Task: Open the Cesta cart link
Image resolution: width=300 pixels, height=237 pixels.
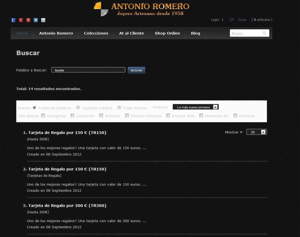Action: tap(242, 20)
